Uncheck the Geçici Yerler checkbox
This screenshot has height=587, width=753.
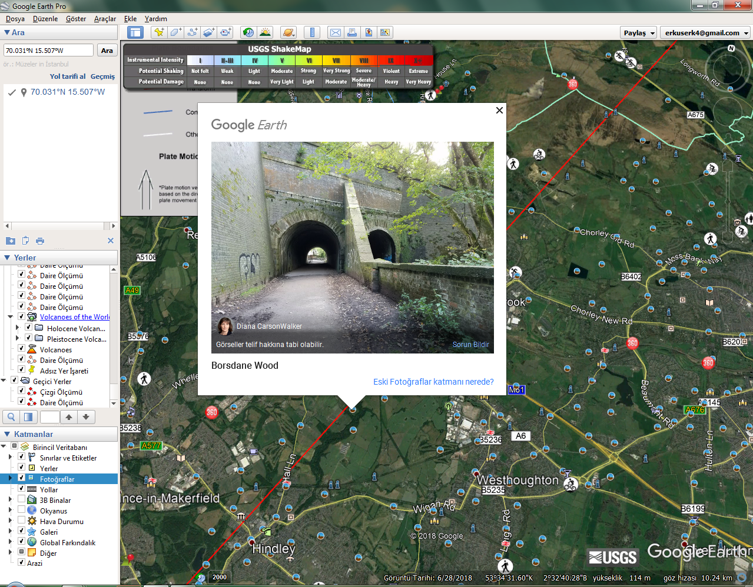[14, 380]
